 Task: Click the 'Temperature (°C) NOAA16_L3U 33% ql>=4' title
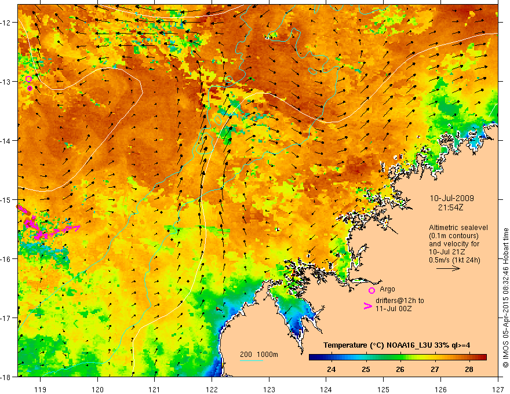pyautogui.click(x=396, y=345)
